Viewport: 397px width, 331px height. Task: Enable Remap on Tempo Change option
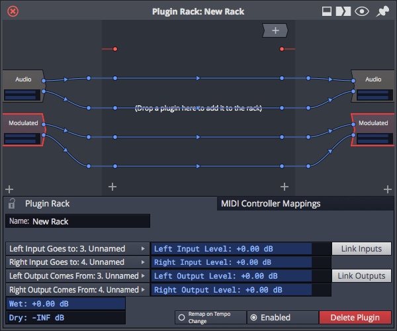coord(181,318)
